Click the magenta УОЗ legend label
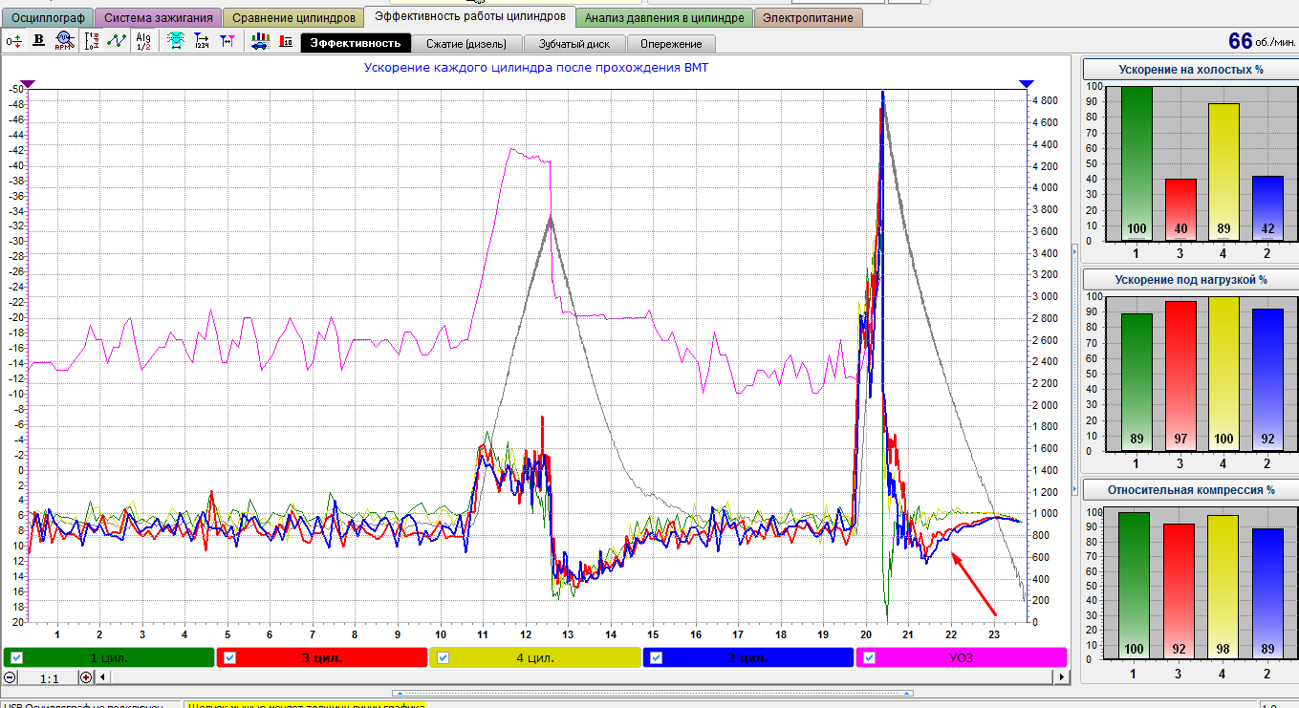 pos(961,657)
